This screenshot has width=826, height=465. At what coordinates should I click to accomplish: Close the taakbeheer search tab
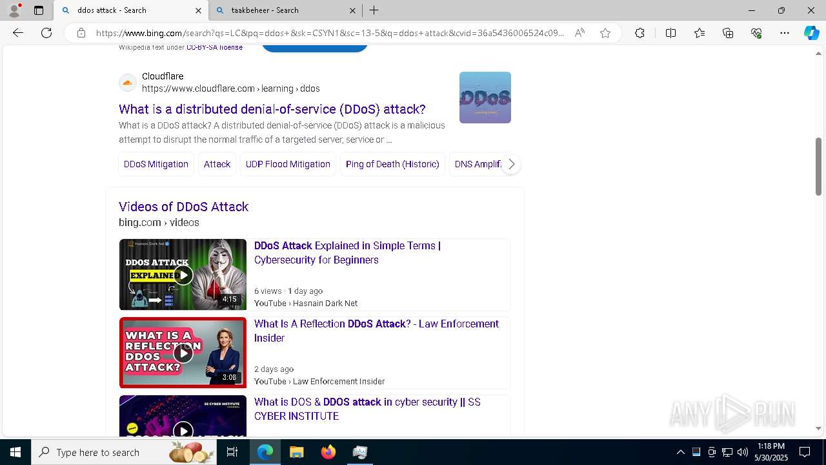point(352,10)
